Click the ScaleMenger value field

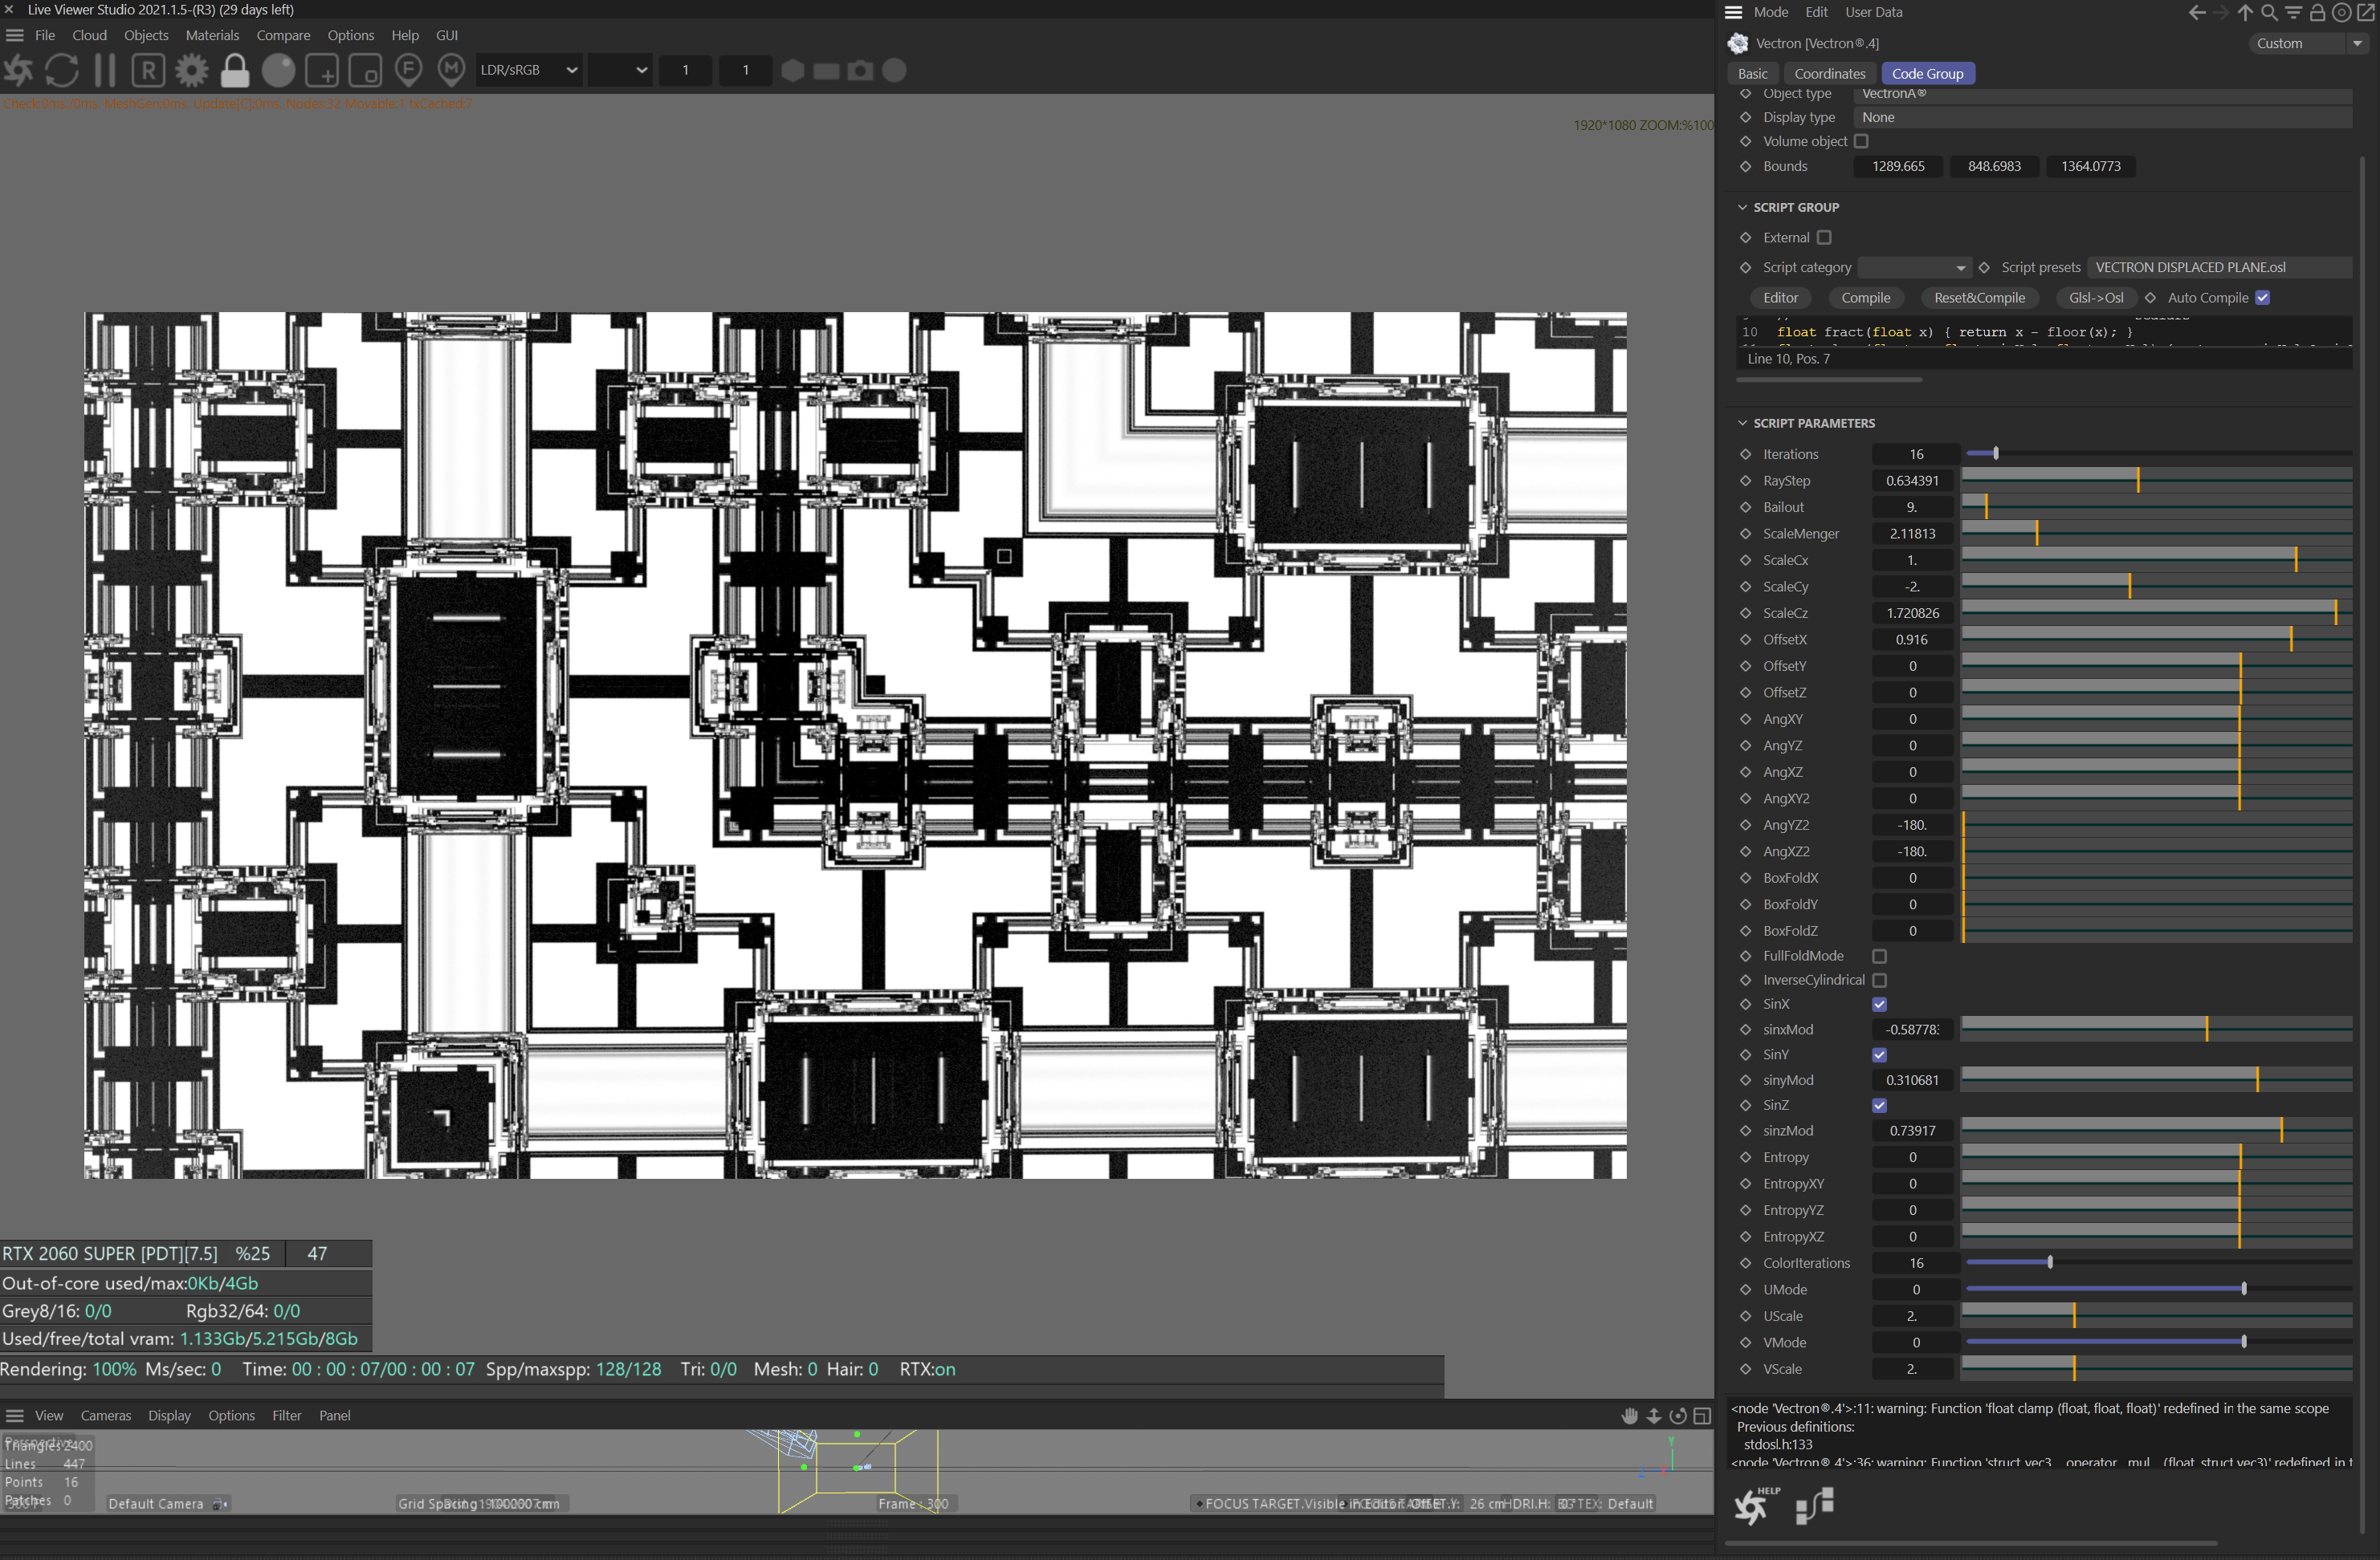tap(1911, 534)
